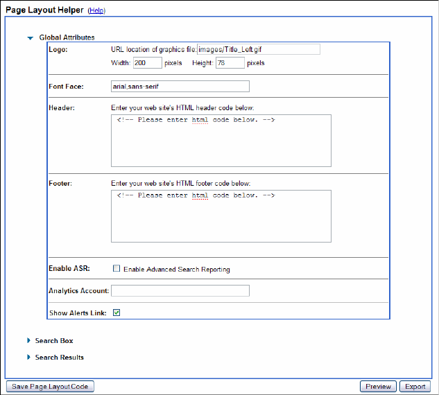Click the Export button
The height and width of the screenshot is (395, 439).
[x=415, y=387]
